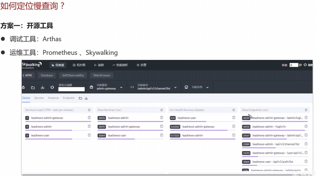This screenshot has height=176, width=316.
Task: Copy the leadnews-admin /login/in endpoint
Action: click(x=306, y=126)
